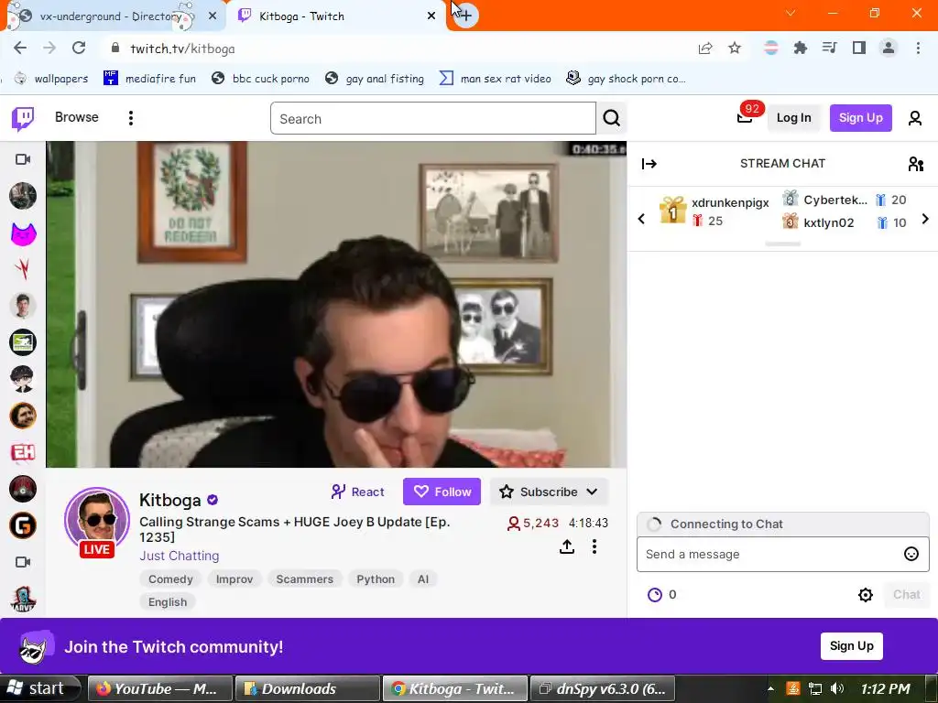Select top gifter xdrunkenpigx
The height and width of the screenshot is (703, 938).
(730, 202)
